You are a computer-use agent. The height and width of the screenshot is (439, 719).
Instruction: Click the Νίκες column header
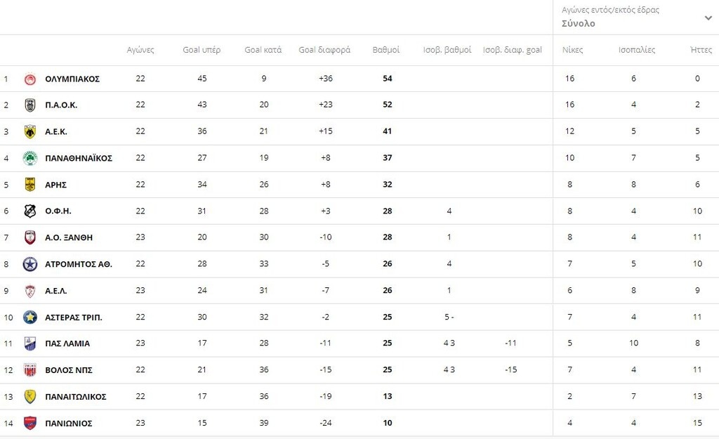pos(572,51)
